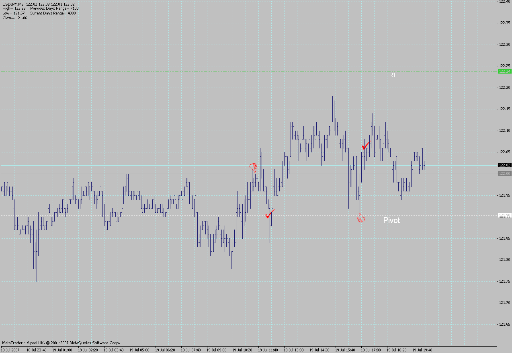Click the 18 Jul 23:40 time label
Image resolution: width=512 pixels, height=353 pixels.
pyautogui.click(x=37, y=350)
